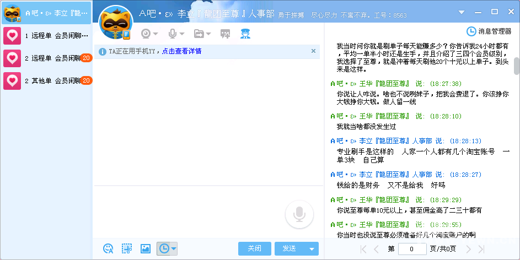Open the contact's raccoon avatar profile

point(116,23)
